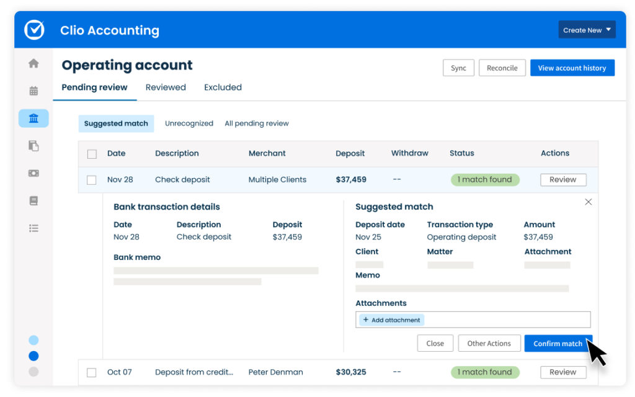Select the checkbox on the Nov 28 row
The image size is (635, 397).
[92, 179]
